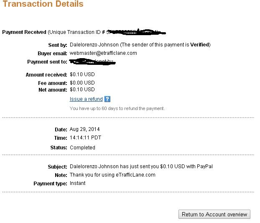Click the note mentioning eTrafficLane.com

pyautogui.click(x=112, y=175)
